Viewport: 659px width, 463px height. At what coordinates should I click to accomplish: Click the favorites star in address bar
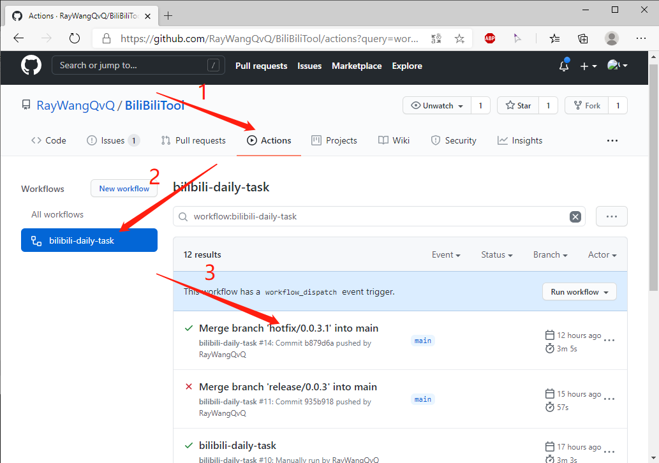coord(459,38)
